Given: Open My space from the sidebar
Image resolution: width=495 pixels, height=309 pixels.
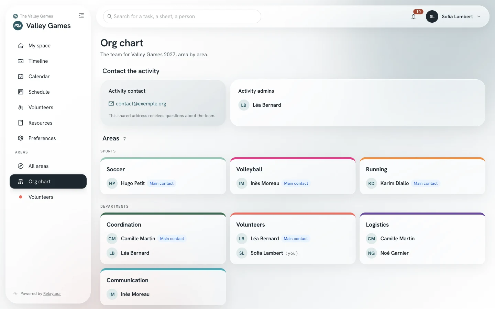Looking at the screenshot, I should 48,46.
